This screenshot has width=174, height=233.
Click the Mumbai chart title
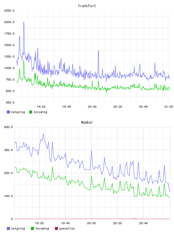pyautogui.click(x=87, y=122)
